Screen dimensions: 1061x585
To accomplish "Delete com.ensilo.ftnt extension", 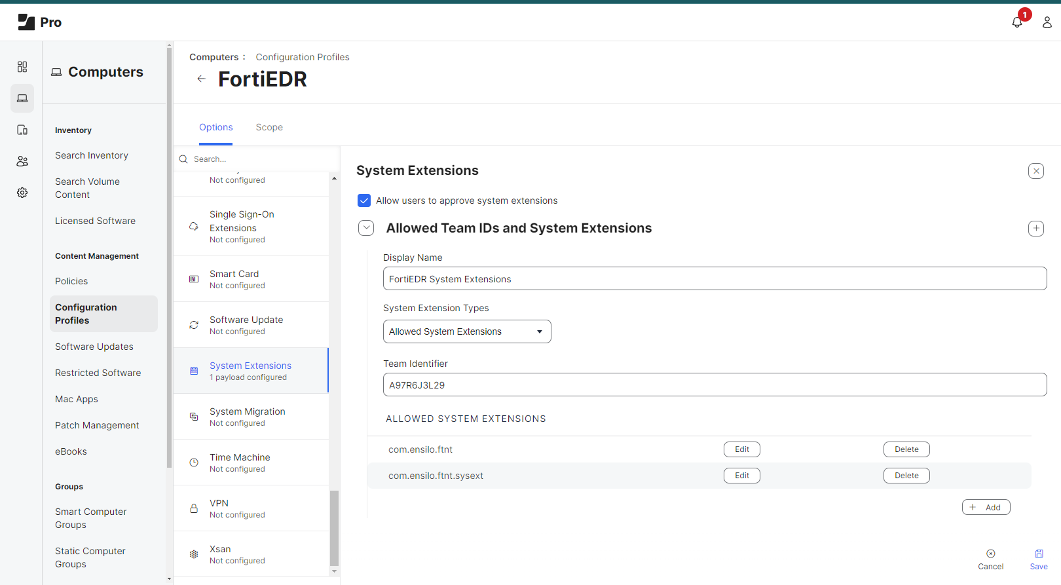I will [x=906, y=449].
